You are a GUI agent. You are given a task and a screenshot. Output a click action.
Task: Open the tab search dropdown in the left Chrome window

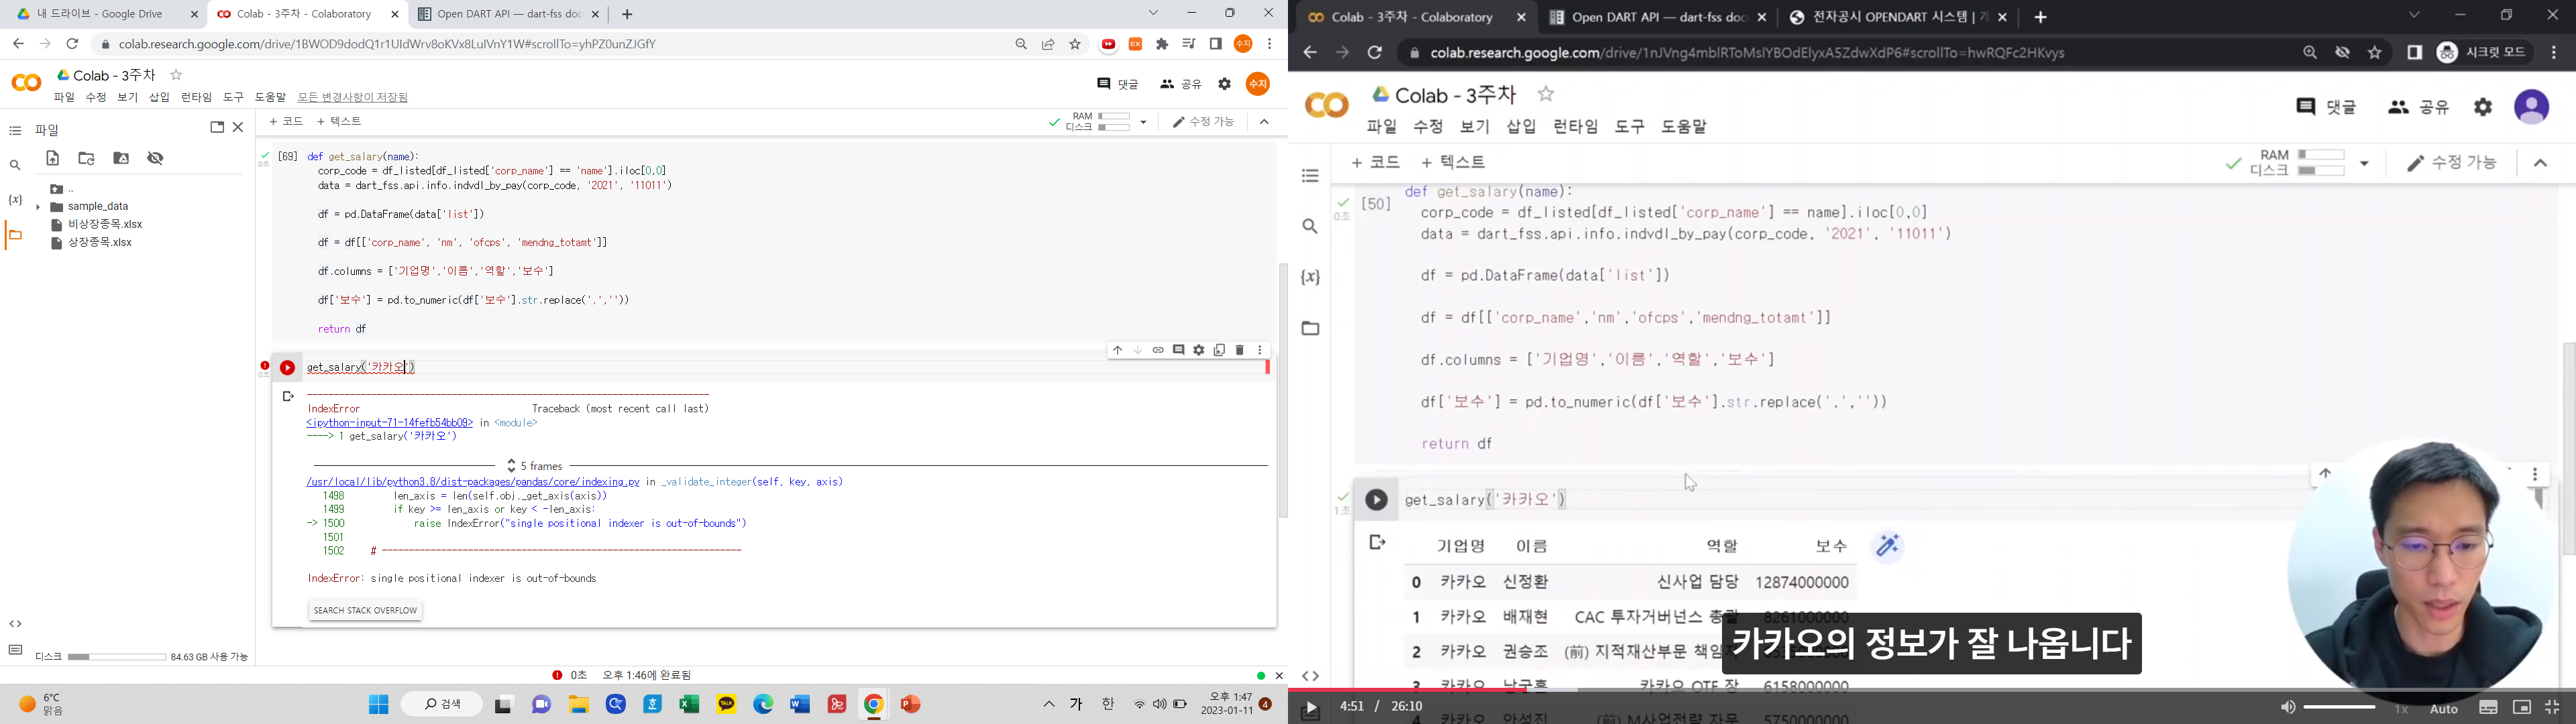(x=1153, y=13)
